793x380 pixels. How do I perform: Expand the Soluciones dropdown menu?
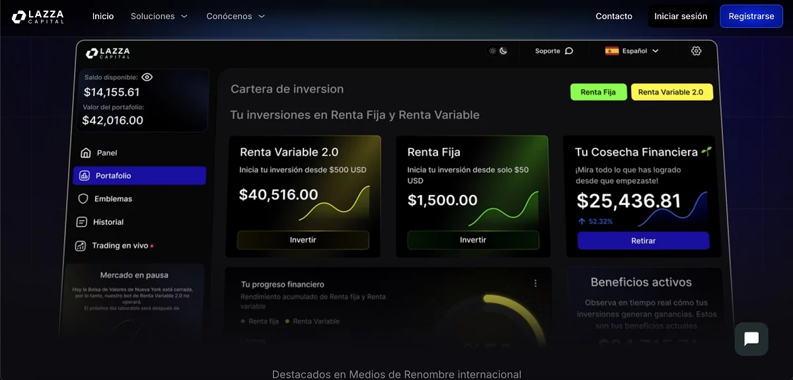click(x=159, y=17)
